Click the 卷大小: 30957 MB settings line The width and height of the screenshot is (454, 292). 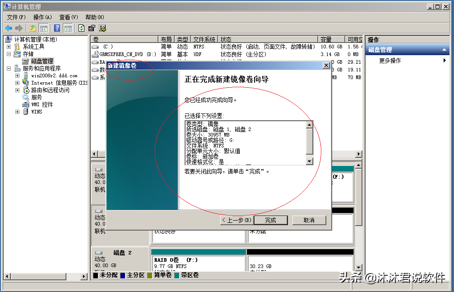(208, 135)
